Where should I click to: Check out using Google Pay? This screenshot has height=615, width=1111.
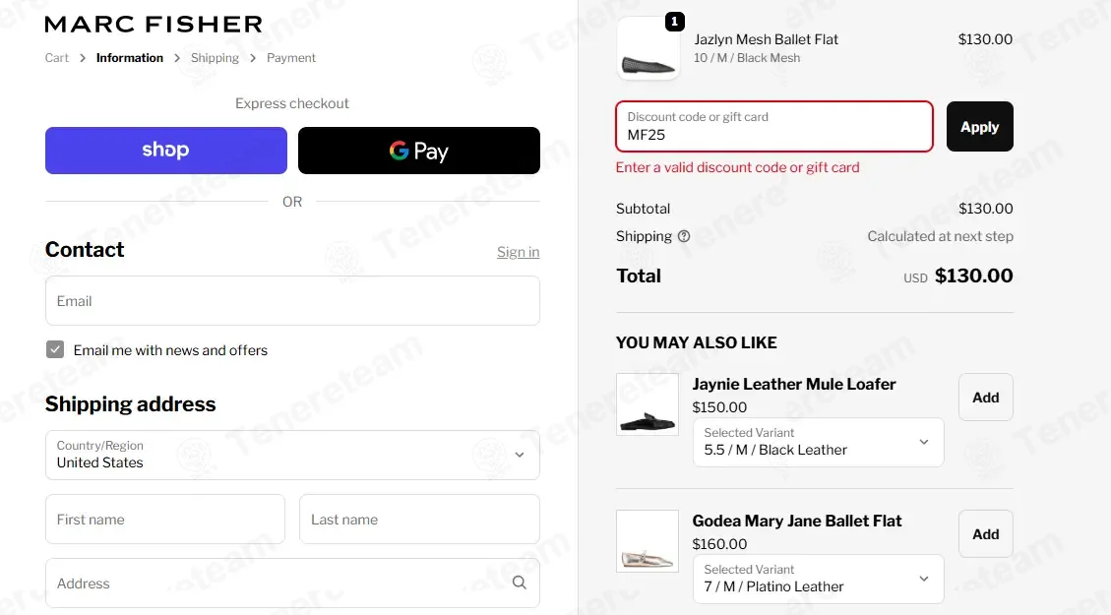[x=419, y=151]
